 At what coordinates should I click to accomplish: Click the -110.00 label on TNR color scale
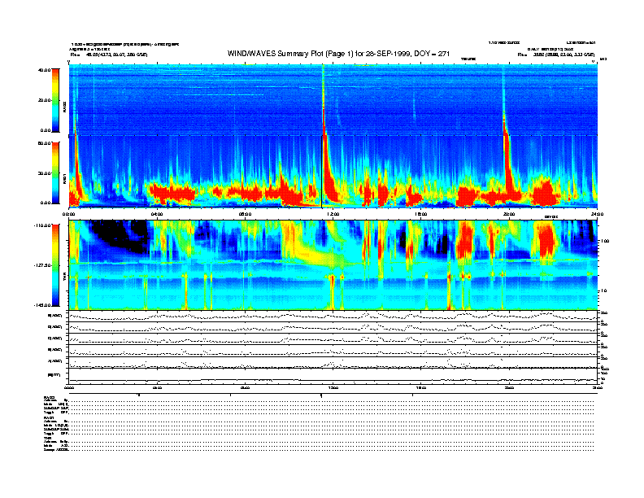pos(42,225)
